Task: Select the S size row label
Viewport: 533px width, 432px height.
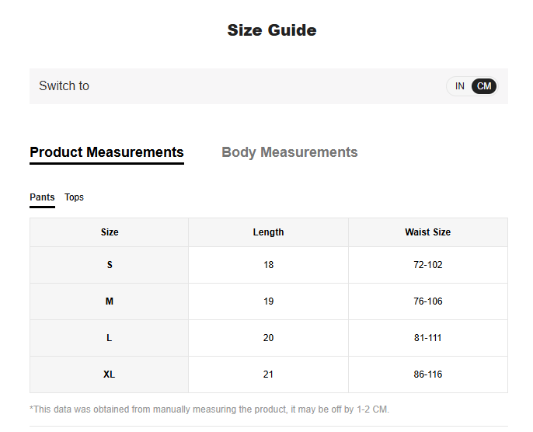Action: click(110, 265)
